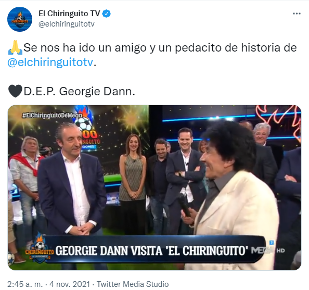Open the El Chiringuito TV display name link
The image size is (309, 290).
point(69,14)
